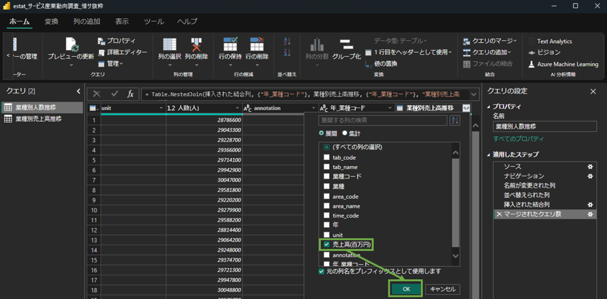Toggle 元の列名をプレフィックスとして使用します checkbox
The width and height of the screenshot is (607, 299).
[322, 271]
